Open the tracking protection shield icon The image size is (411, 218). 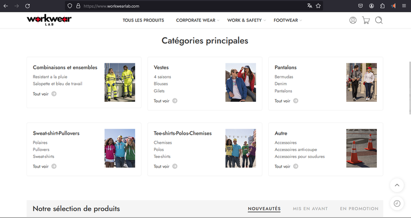click(70, 6)
